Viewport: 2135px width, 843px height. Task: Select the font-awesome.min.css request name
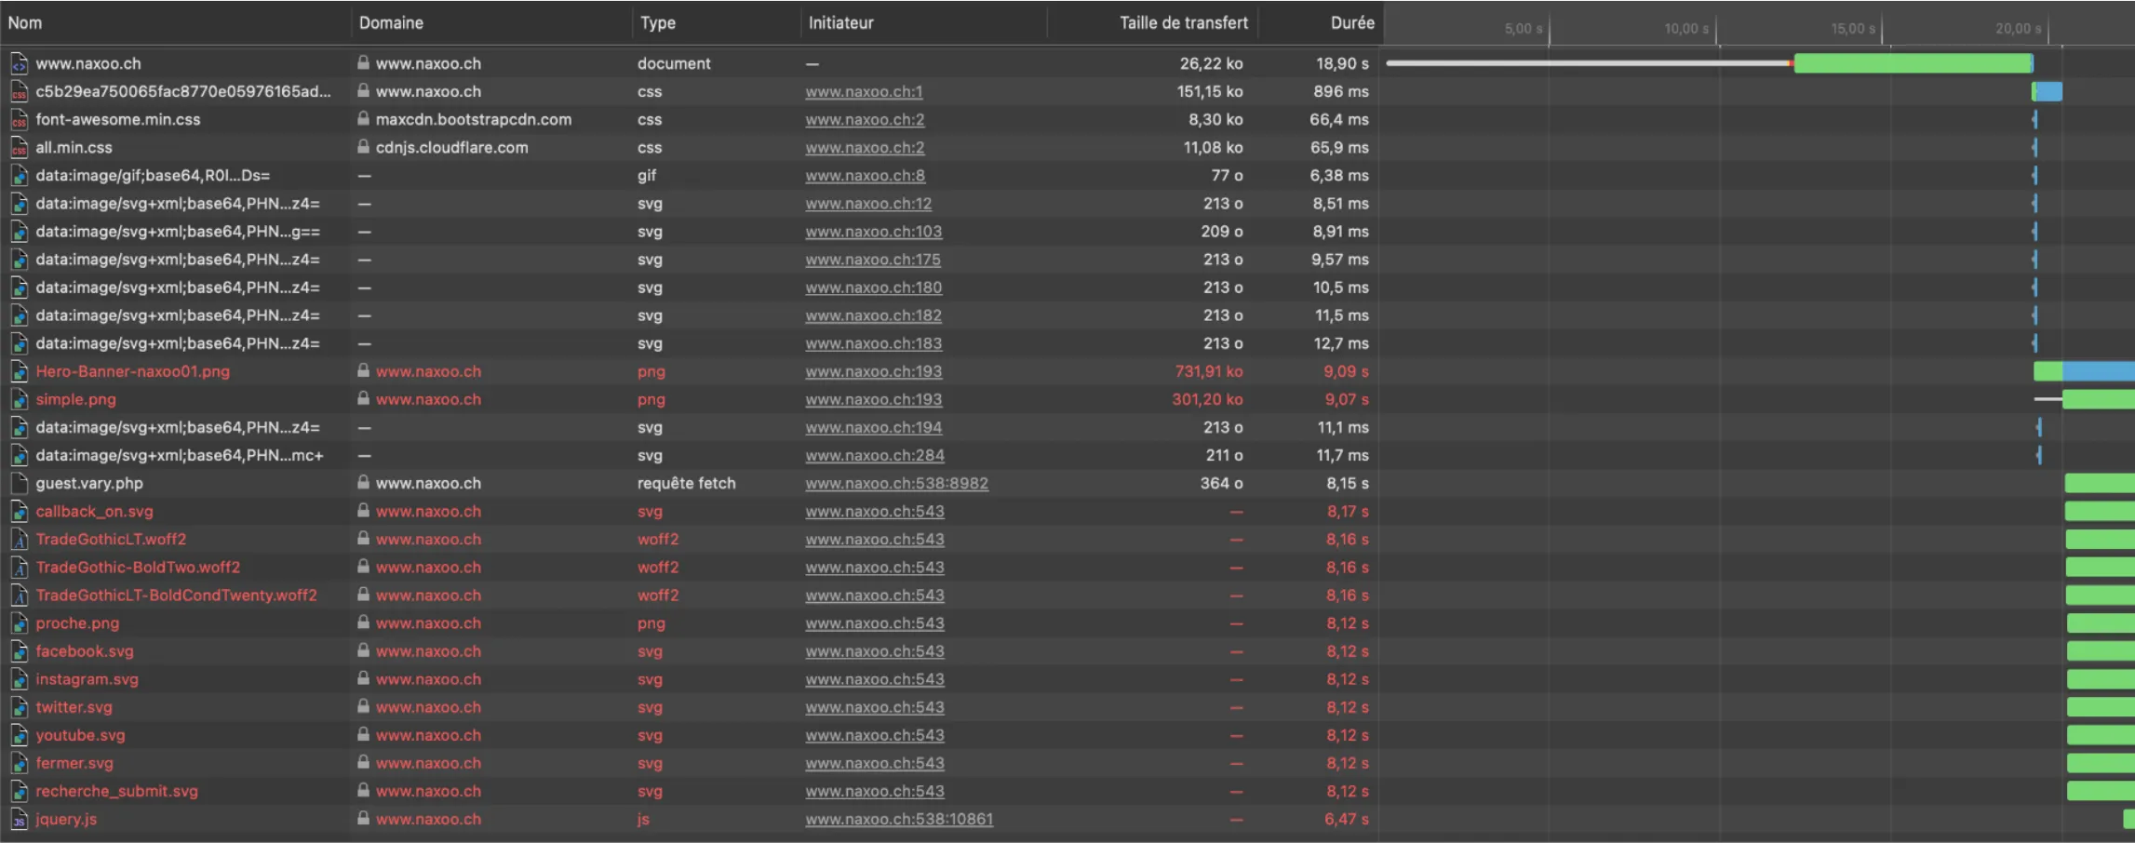click(117, 120)
